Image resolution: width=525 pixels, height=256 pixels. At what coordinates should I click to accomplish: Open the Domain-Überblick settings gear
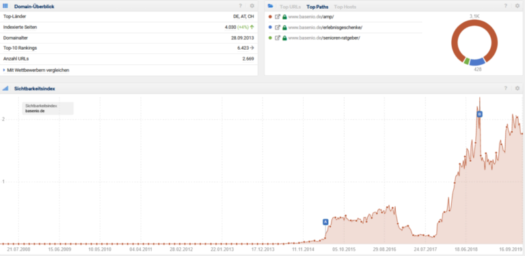coord(252,6)
